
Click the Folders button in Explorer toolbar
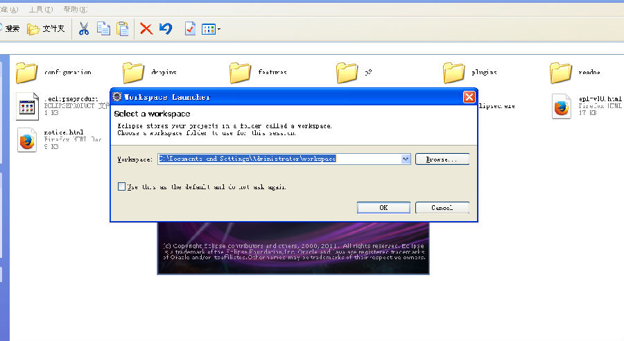pyautogui.click(x=46, y=28)
